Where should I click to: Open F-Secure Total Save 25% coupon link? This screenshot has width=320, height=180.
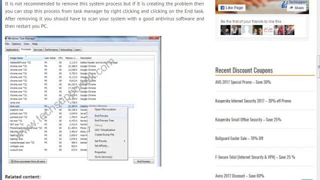255,157
